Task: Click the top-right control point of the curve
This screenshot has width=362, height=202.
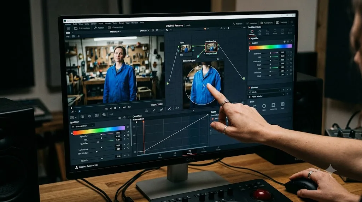Action: point(208,114)
